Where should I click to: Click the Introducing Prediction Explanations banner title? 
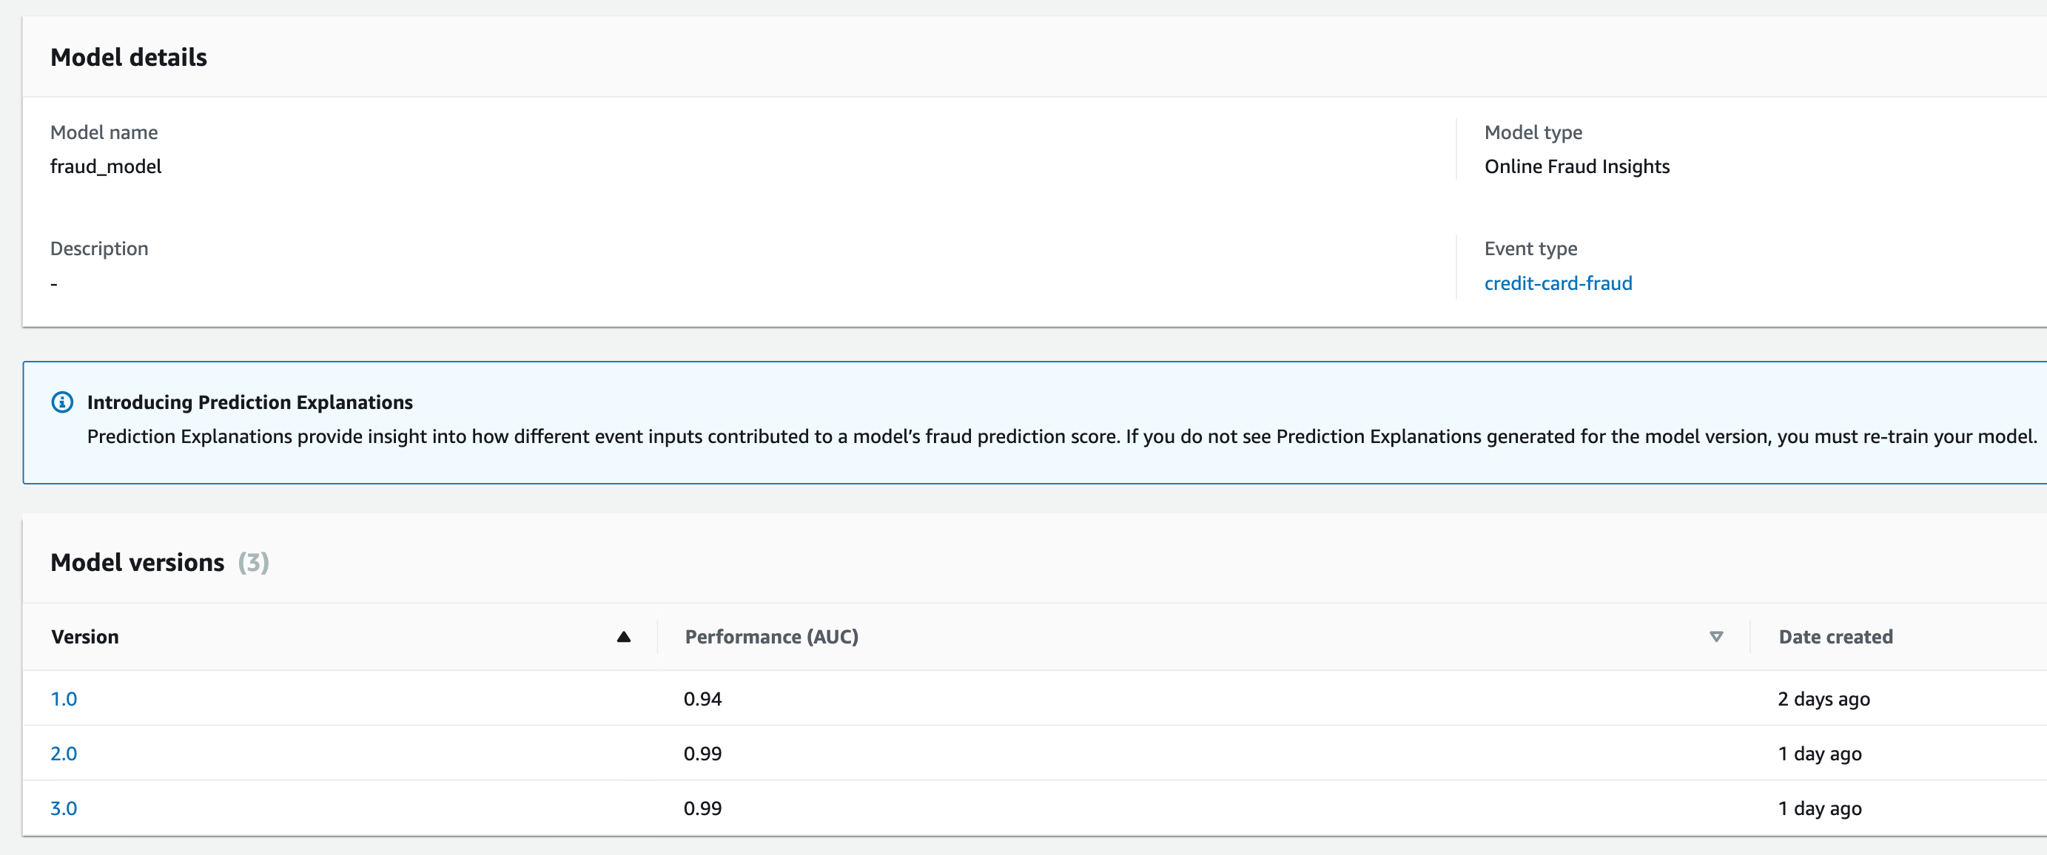pos(249,402)
